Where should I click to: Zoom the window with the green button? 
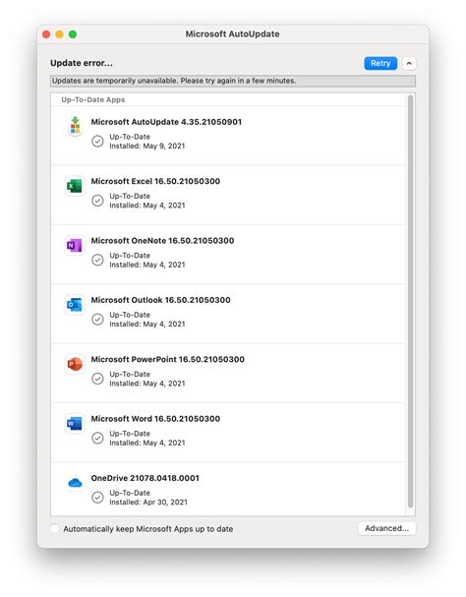73,34
